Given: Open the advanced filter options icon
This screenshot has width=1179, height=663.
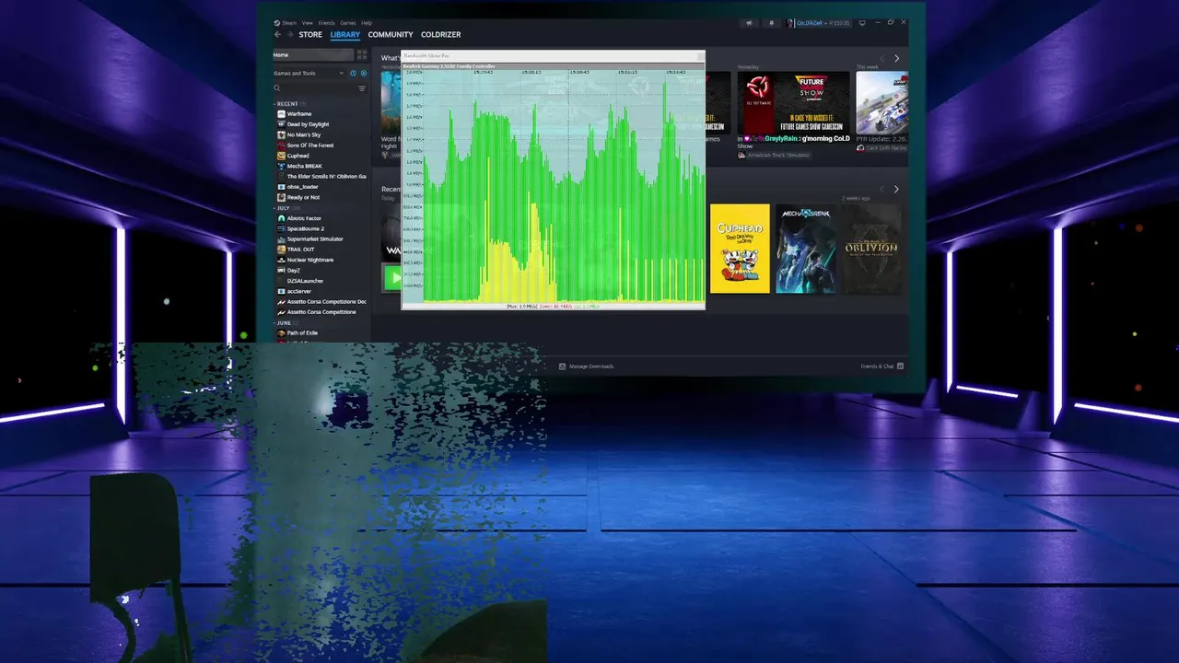Looking at the screenshot, I should click(x=362, y=88).
